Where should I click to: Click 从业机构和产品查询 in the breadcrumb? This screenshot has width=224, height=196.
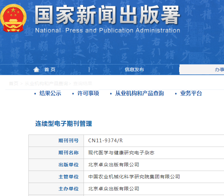(x=46, y=83)
